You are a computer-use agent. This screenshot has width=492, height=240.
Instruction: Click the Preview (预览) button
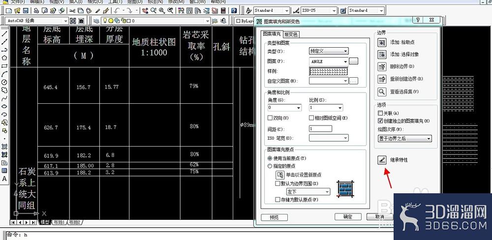tap(274, 217)
